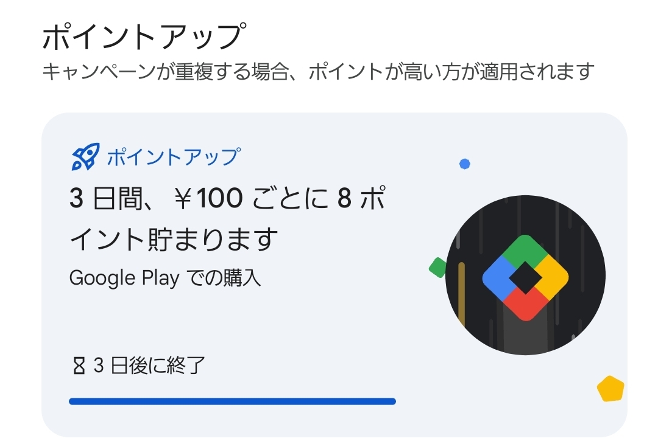Click the 3 日後に終了 expiry text
The width and height of the screenshot is (658, 444).
point(149,366)
